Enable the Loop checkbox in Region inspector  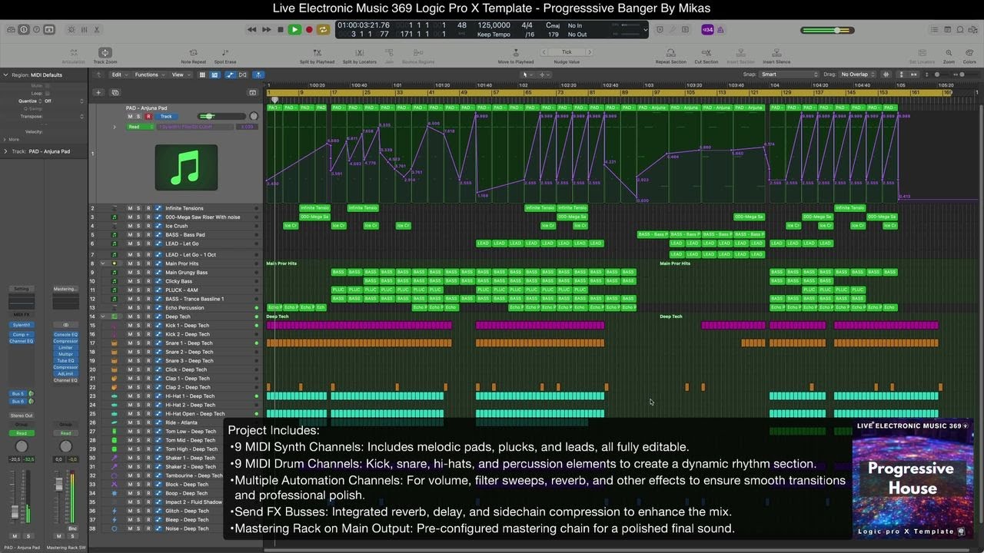click(48, 93)
